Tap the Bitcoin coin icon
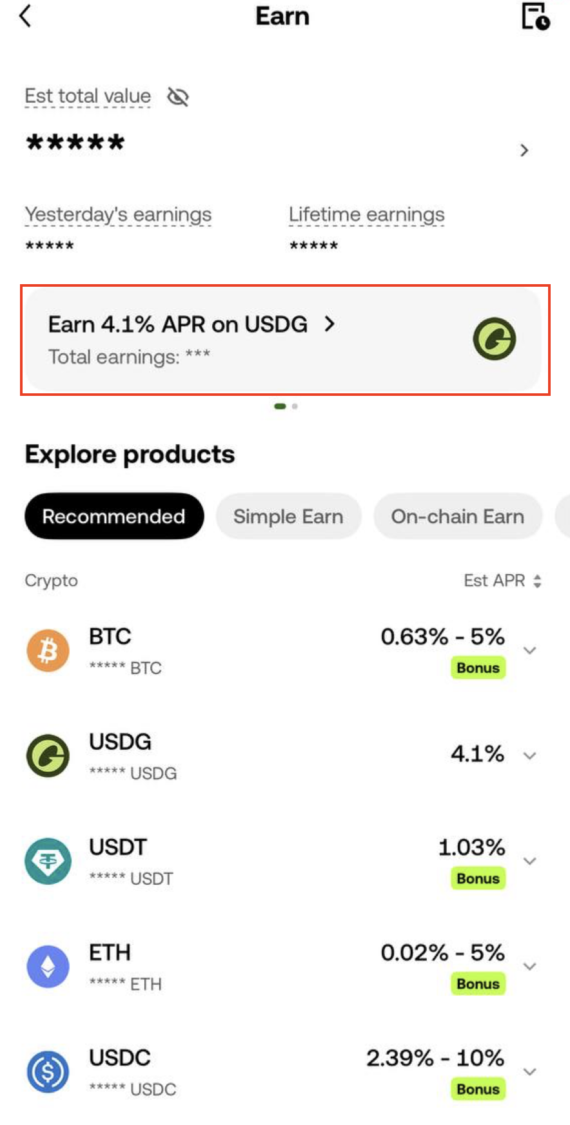The width and height of the screenshot is (570, 1125). pos(48,650)
